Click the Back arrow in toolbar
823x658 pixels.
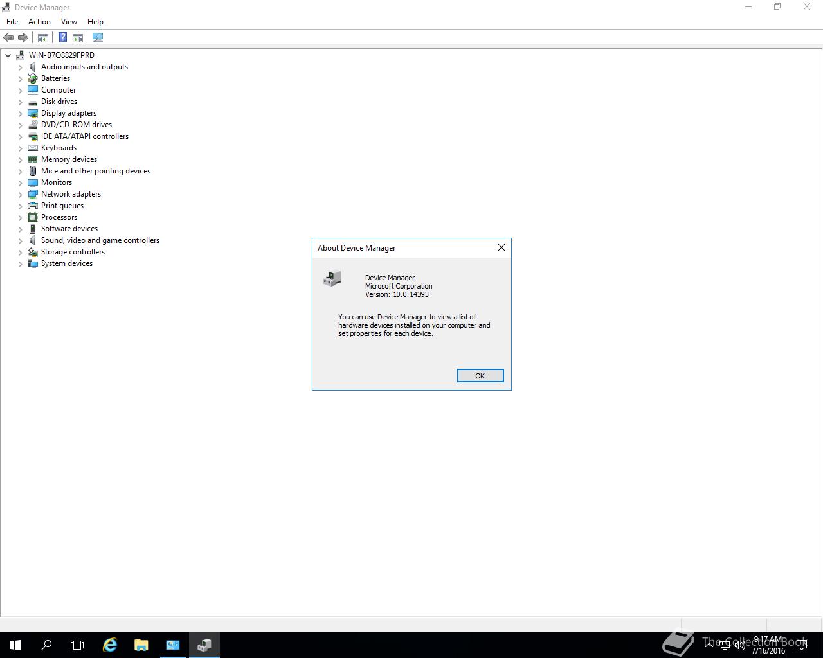point(8,38)
